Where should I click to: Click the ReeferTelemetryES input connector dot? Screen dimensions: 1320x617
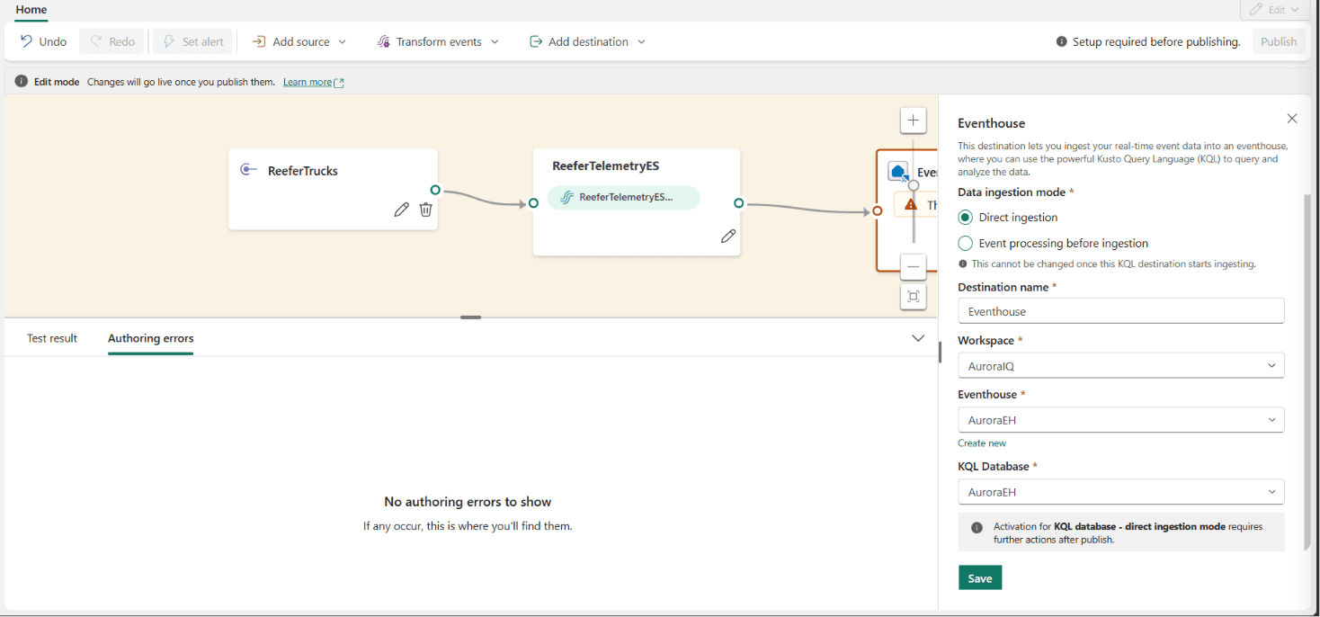[533, 203]
